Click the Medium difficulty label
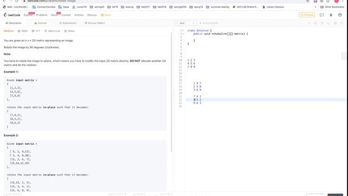The width and height of the screenshot is (348, 196). pyautogui.click(x=9, y=31)
